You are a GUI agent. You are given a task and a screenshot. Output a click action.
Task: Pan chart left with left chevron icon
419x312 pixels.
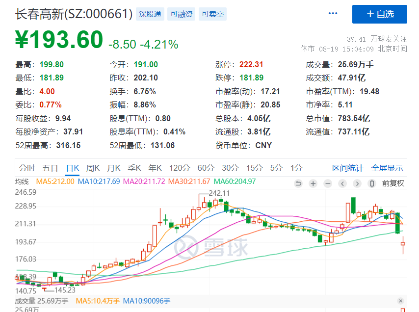point(342,183)
